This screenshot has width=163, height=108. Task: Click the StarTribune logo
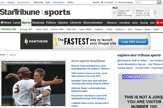(20, 12)
